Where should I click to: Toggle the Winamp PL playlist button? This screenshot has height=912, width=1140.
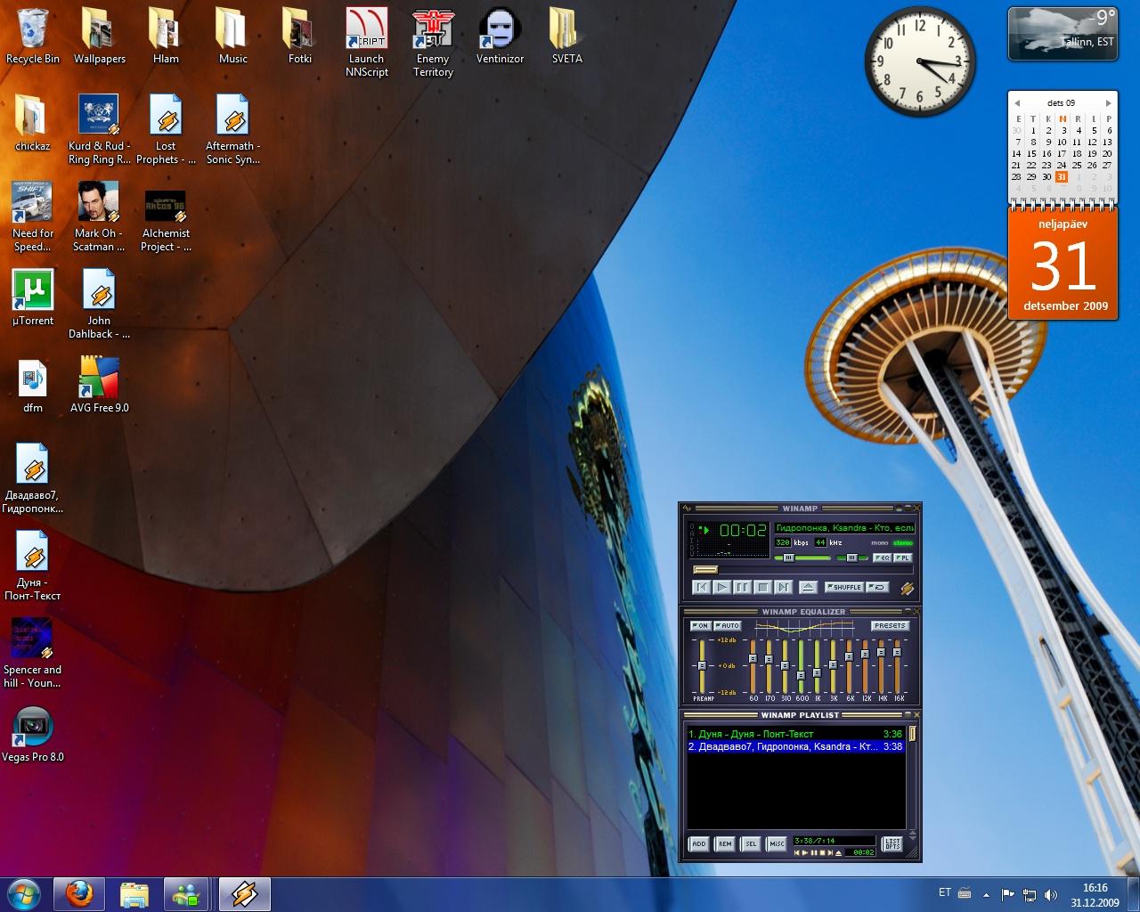coord(903,558)
